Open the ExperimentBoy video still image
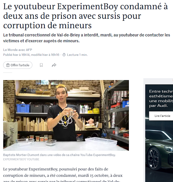The image size is (173, 182). (66, 115)
